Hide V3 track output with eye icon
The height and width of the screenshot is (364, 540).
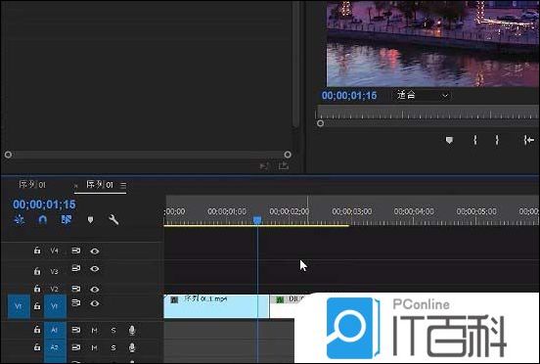pos(95,269)
